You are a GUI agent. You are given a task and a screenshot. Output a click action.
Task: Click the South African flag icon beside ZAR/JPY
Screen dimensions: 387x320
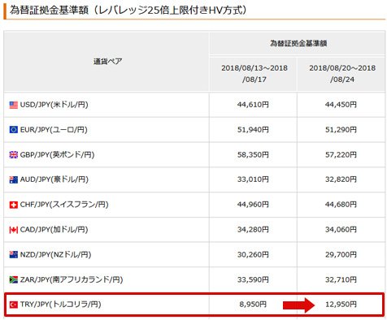pos(14,279)
